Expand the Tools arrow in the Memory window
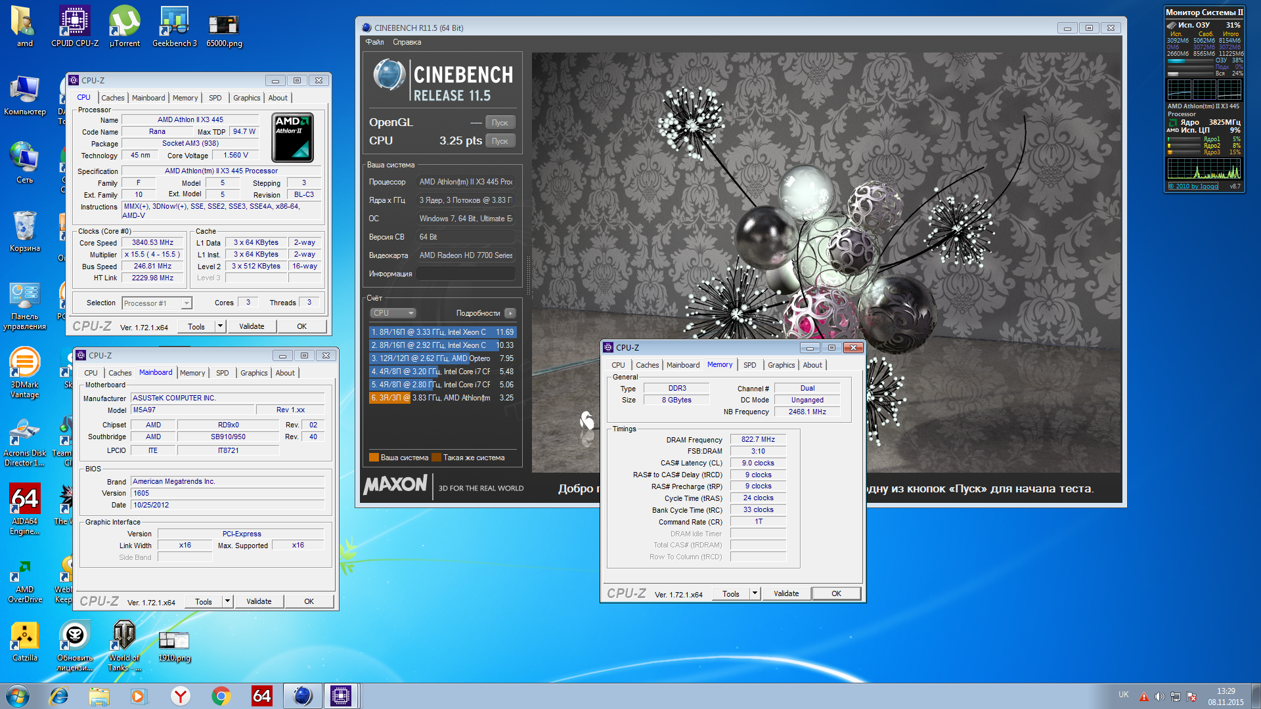This screenshot has height=709, width=1261. click(755, 593)
